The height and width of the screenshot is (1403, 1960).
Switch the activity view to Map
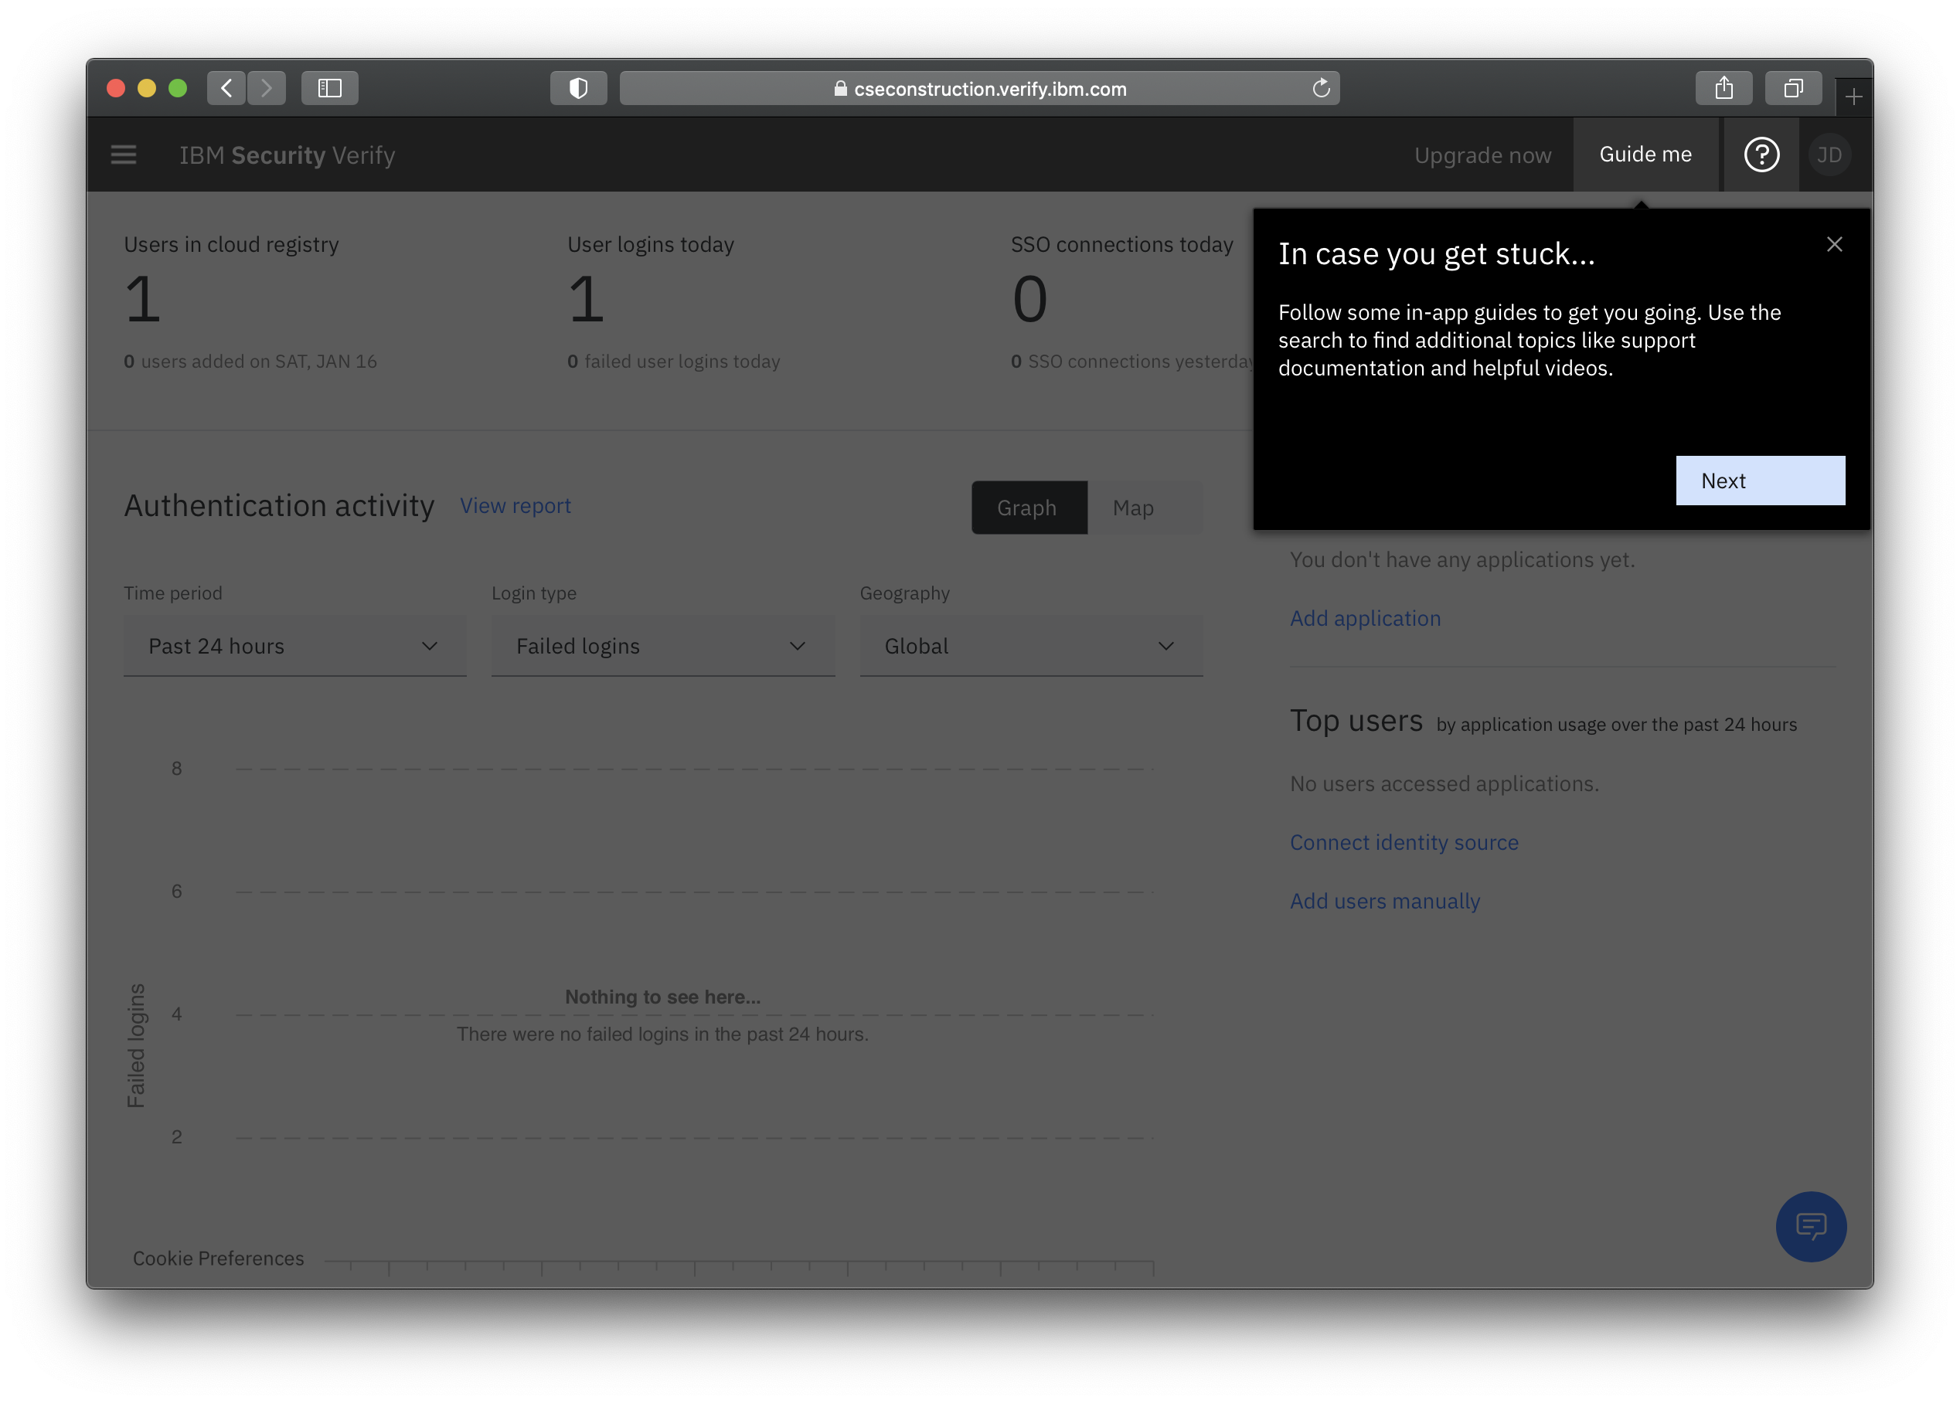click(1133, 508)
